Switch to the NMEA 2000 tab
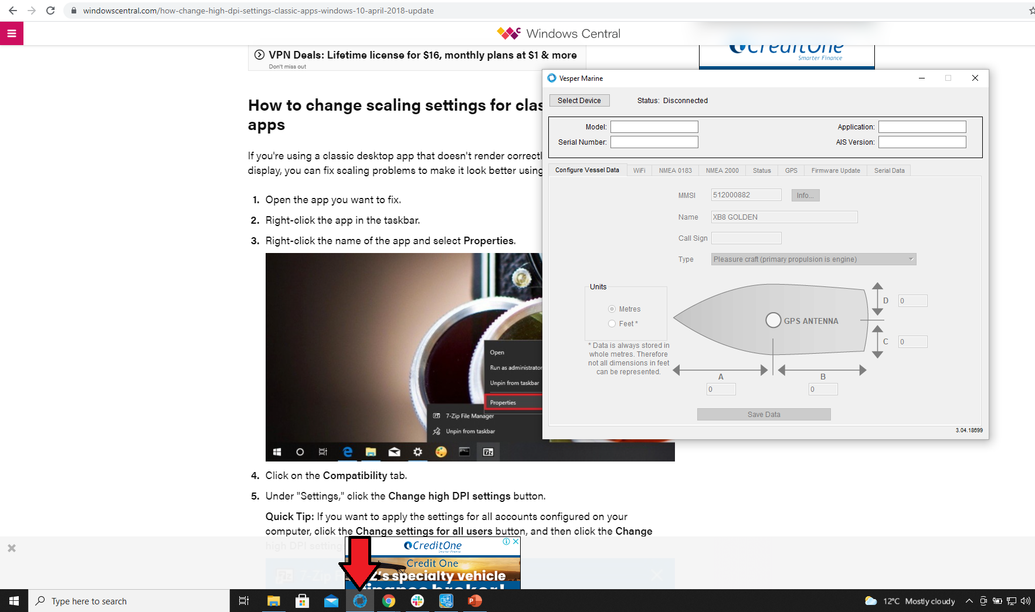This screenshot has height=612, width=1035. [x=722, y=170]
